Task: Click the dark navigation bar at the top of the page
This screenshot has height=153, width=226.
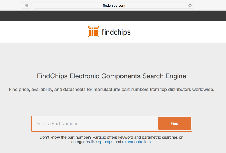Action: [113, 15]
